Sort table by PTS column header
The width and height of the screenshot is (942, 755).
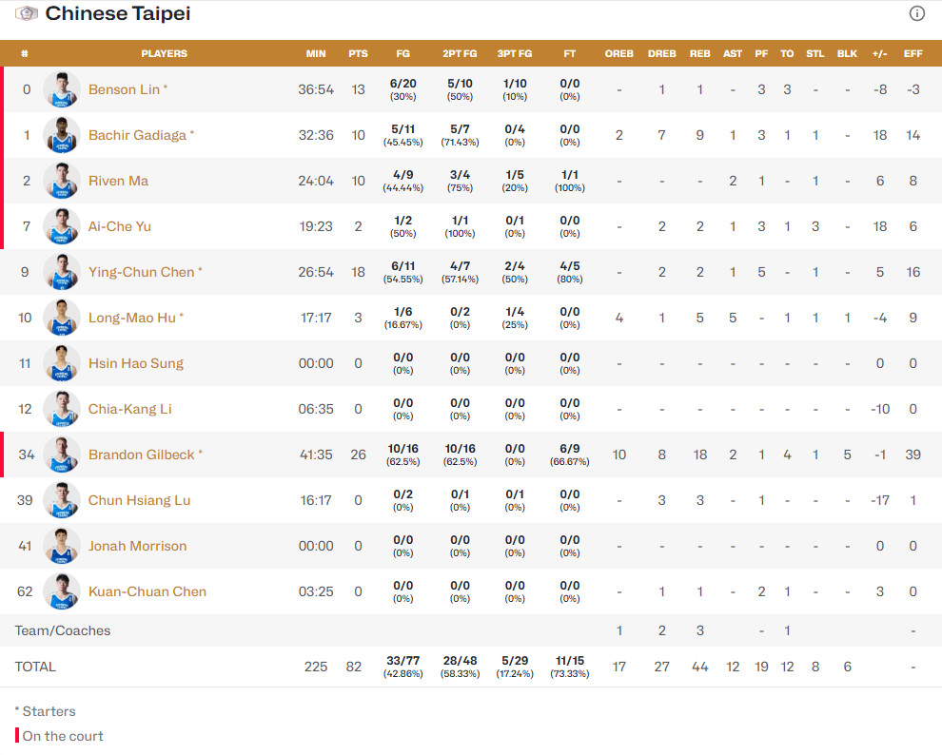[358, 53]
